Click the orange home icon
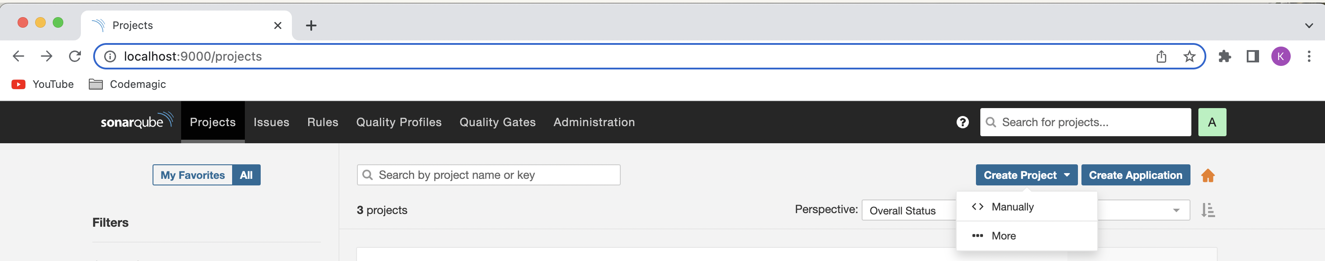Screen dimensions: 1325x261 coord(1208,176)
